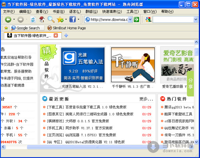Open the 工具(T) menu
Image resolution: width=200 pixels, height=158 pixels.
click(x=133, y=12)
